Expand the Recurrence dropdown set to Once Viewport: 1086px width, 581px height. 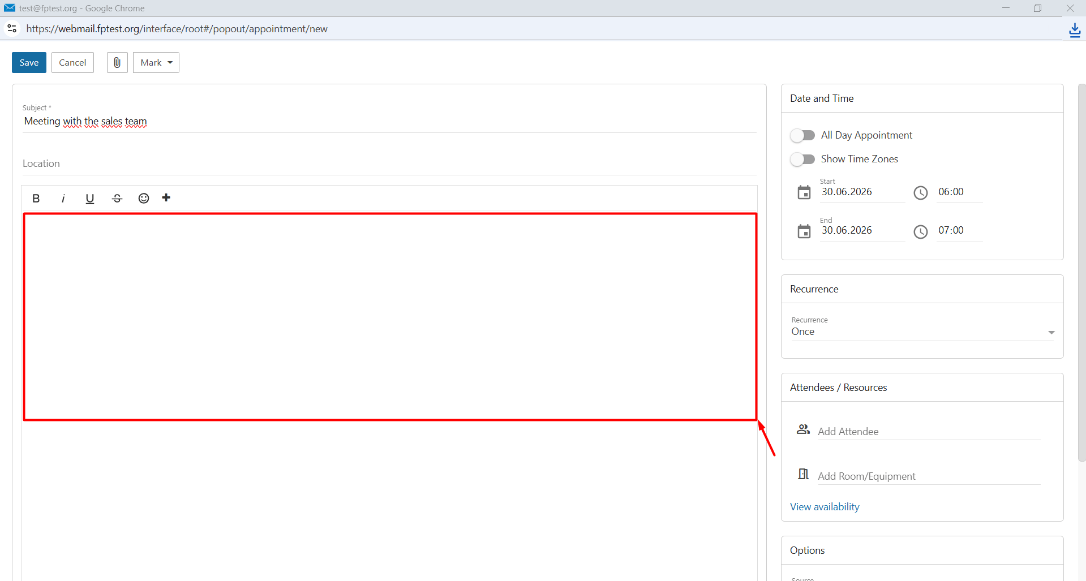(922, 332)
